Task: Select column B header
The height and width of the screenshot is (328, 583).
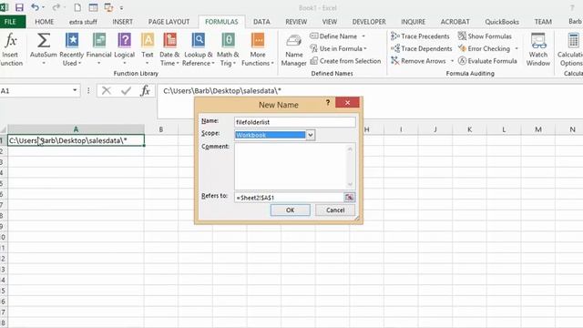Action: point(161,129)
